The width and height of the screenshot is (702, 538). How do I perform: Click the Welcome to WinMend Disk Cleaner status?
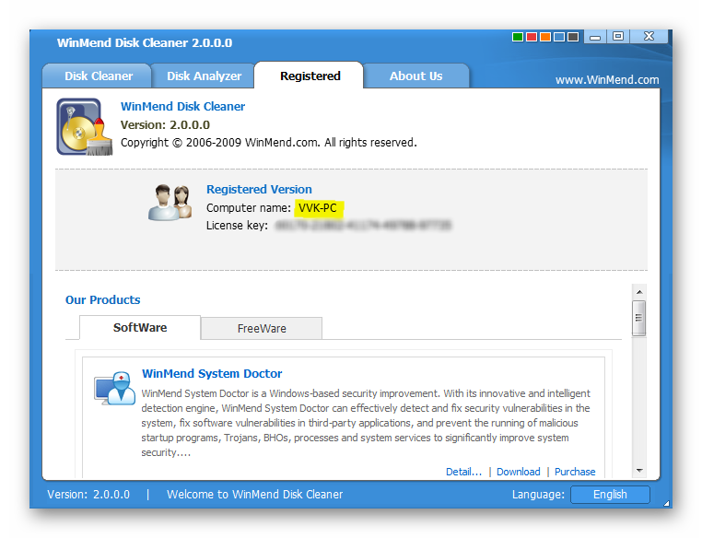coord(255,495)
